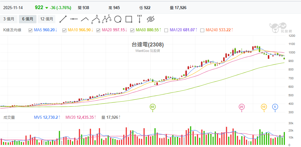This screenshot has height=147, width=301.
Task: Select the trend line drawing tool
Action: pos(63,19)
